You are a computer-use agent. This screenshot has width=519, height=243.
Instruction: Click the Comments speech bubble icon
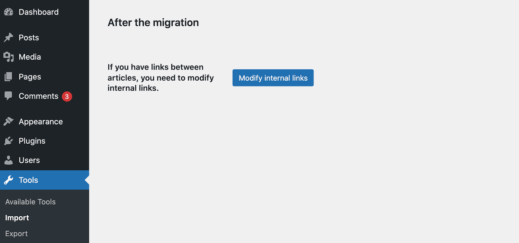[8, 96]
